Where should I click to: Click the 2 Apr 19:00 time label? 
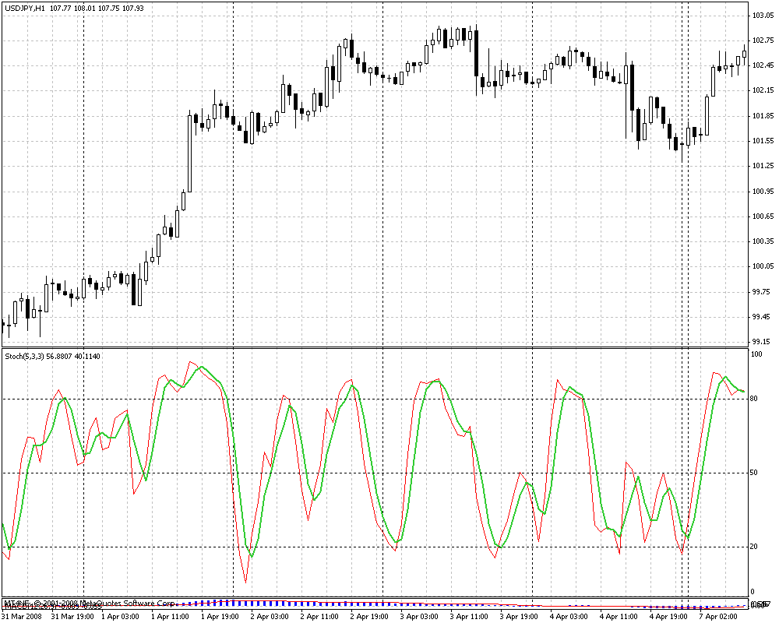pyautogui.click(x=370, y=616)
